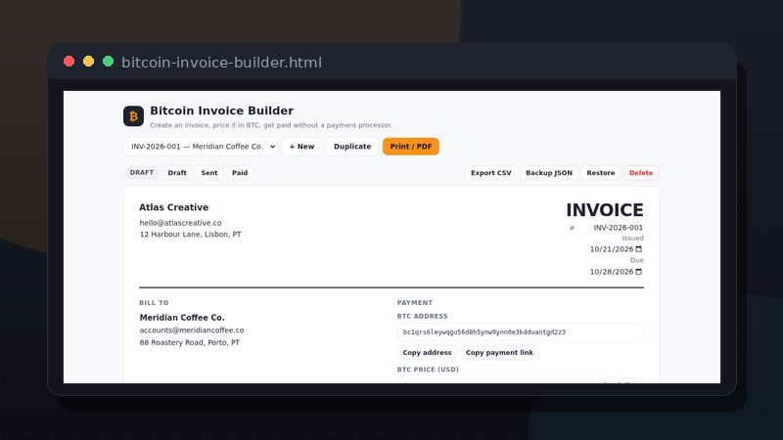Open the invoice selector dropdown
The image size is (783, 440).
click(201, 146)
